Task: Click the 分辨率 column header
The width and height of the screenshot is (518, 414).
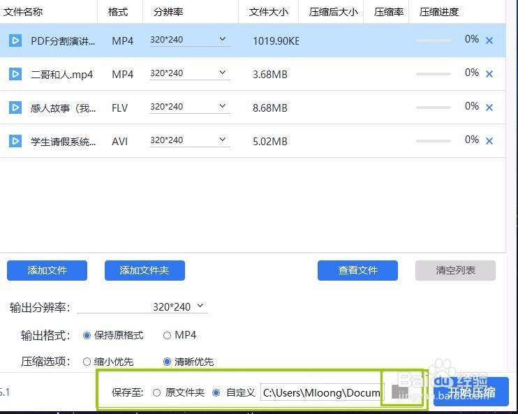Action: coord(168,12)
